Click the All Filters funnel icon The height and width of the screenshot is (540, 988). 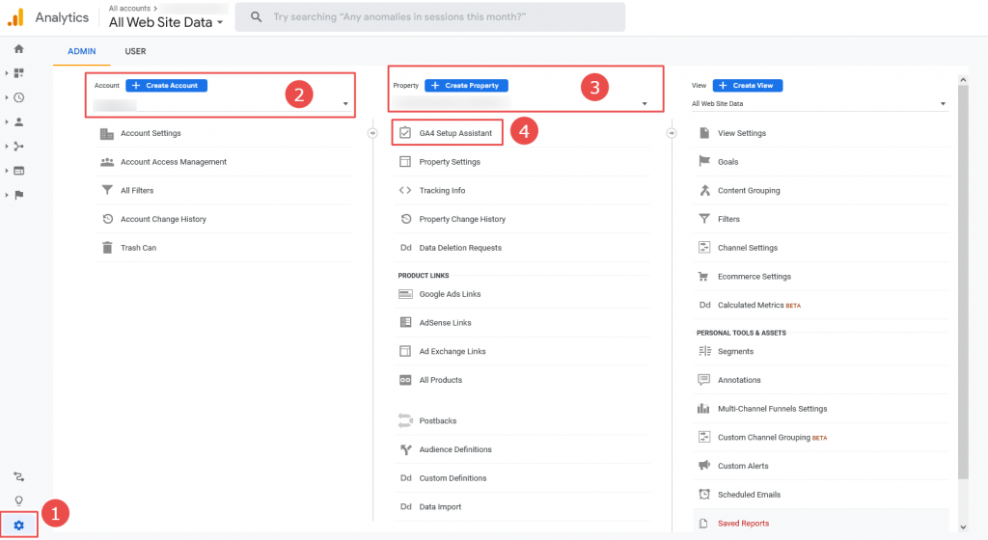point(107,190)
